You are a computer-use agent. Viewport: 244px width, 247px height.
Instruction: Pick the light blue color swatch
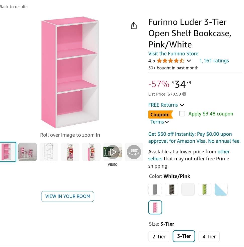point(221,189)
